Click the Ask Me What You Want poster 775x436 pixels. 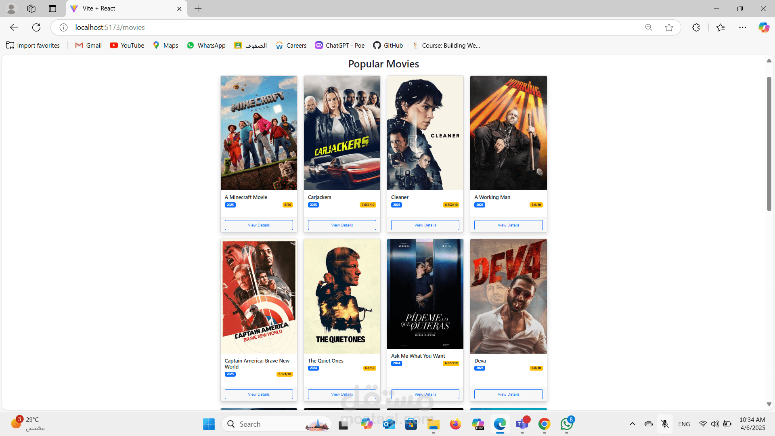click(425, 294)
